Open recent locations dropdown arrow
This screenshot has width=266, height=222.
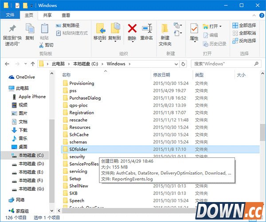pos(25,64)
